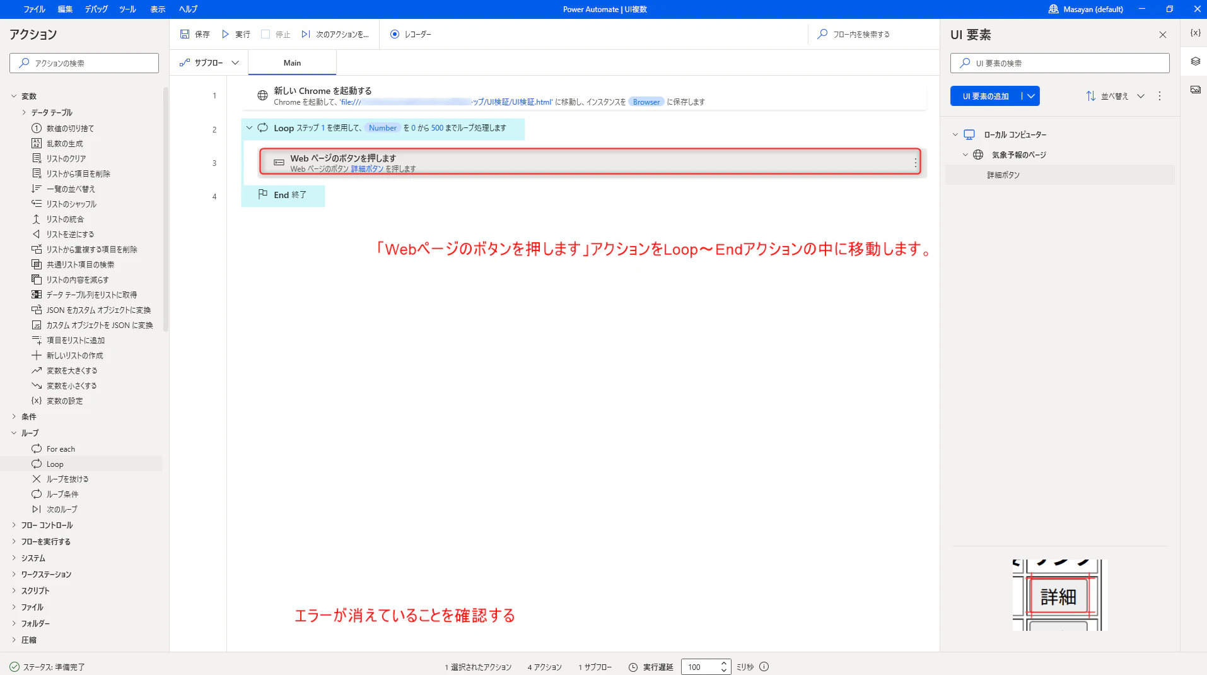Run the flow with 実行 play icon
This screenshot has width=1207, height=675.
(x=225, y=34)
